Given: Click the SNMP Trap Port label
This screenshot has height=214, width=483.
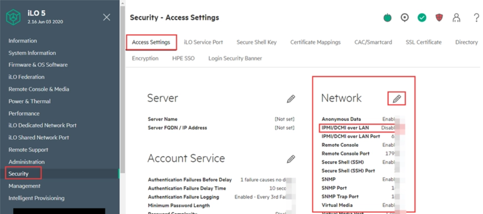Looking at the screenshot, I should tap(340, 197).
